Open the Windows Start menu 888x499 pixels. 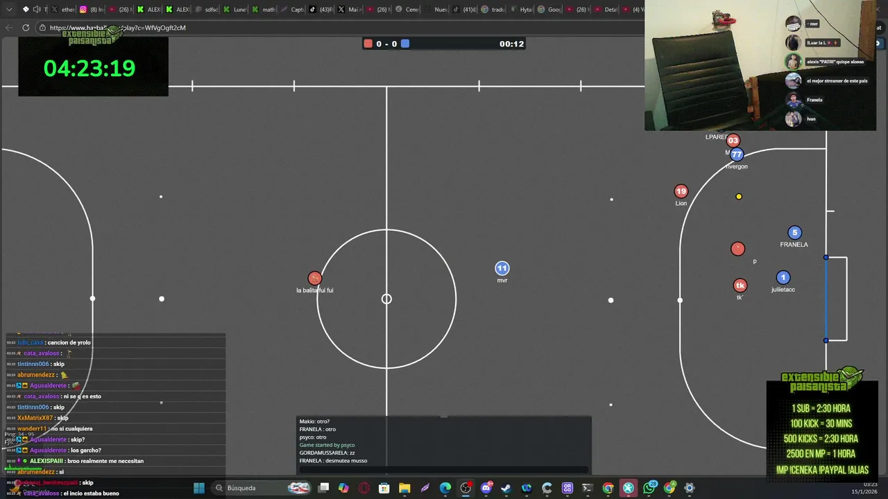click(199, 488)
